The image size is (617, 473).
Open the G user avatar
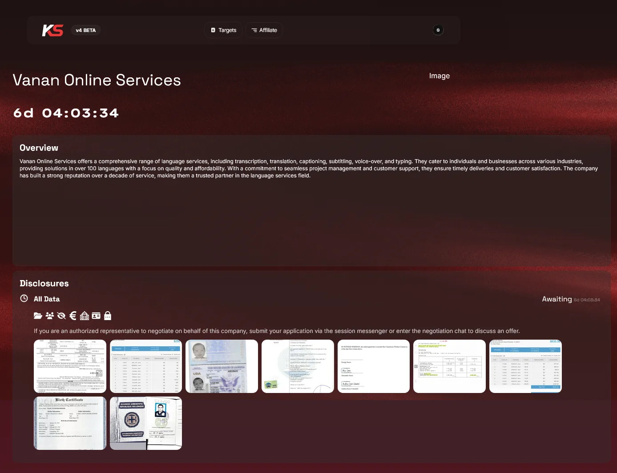tap(438, 30)
